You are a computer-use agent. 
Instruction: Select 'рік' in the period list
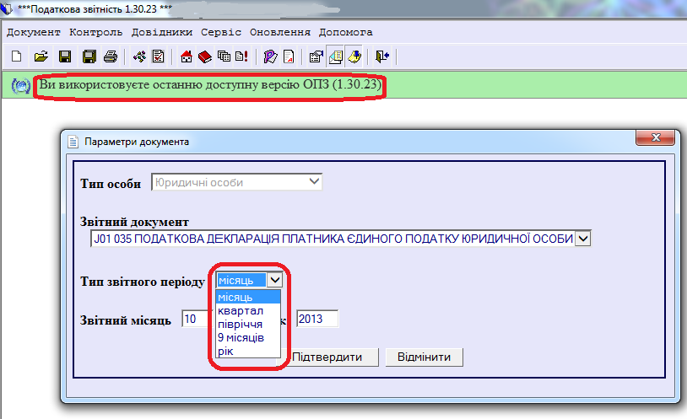pos(226,351)
